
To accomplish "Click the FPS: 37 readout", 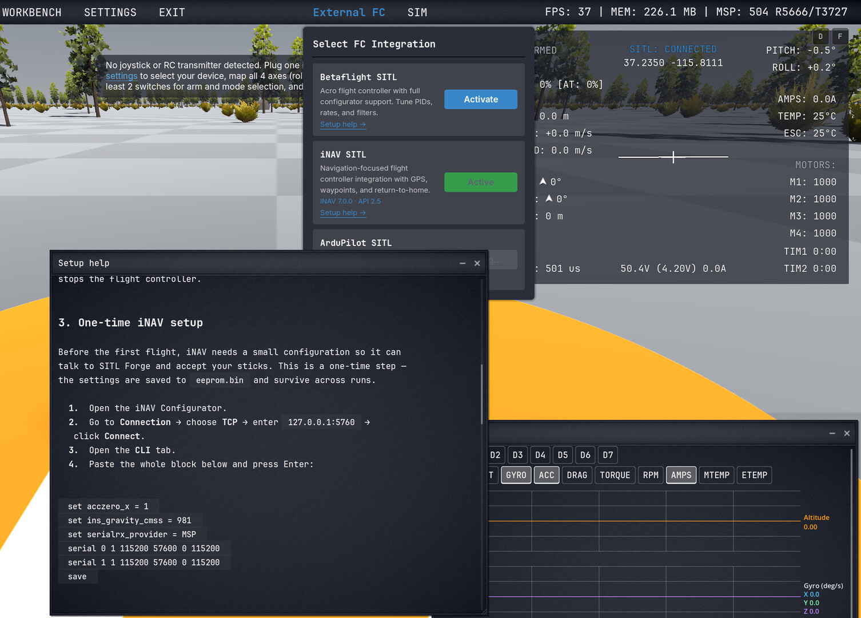I will (x=568, y=12).
